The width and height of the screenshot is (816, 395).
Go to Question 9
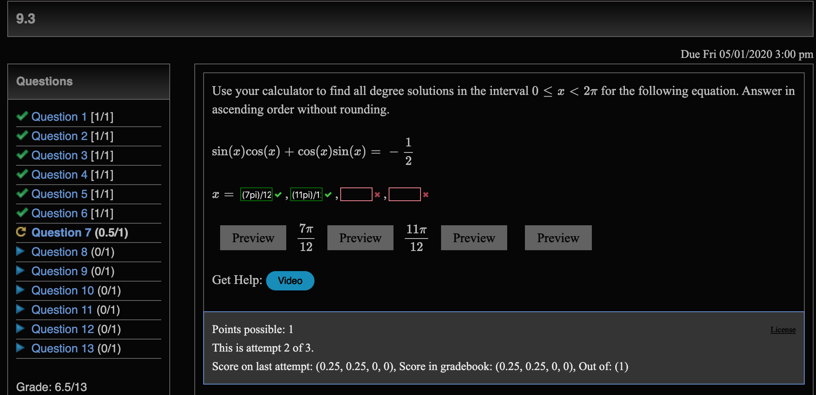point(59,271)
